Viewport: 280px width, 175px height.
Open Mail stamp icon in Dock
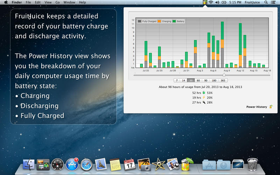pyautogui.click(x=101, y=164)
